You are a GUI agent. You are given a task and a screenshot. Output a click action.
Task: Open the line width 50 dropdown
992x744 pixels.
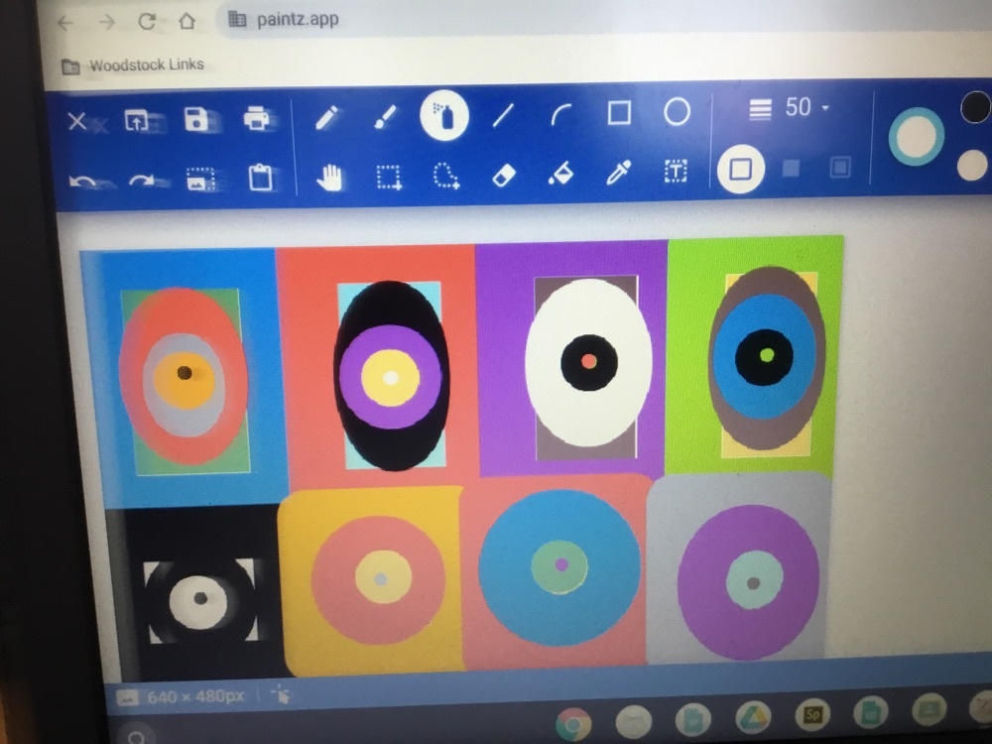(806, 107)
